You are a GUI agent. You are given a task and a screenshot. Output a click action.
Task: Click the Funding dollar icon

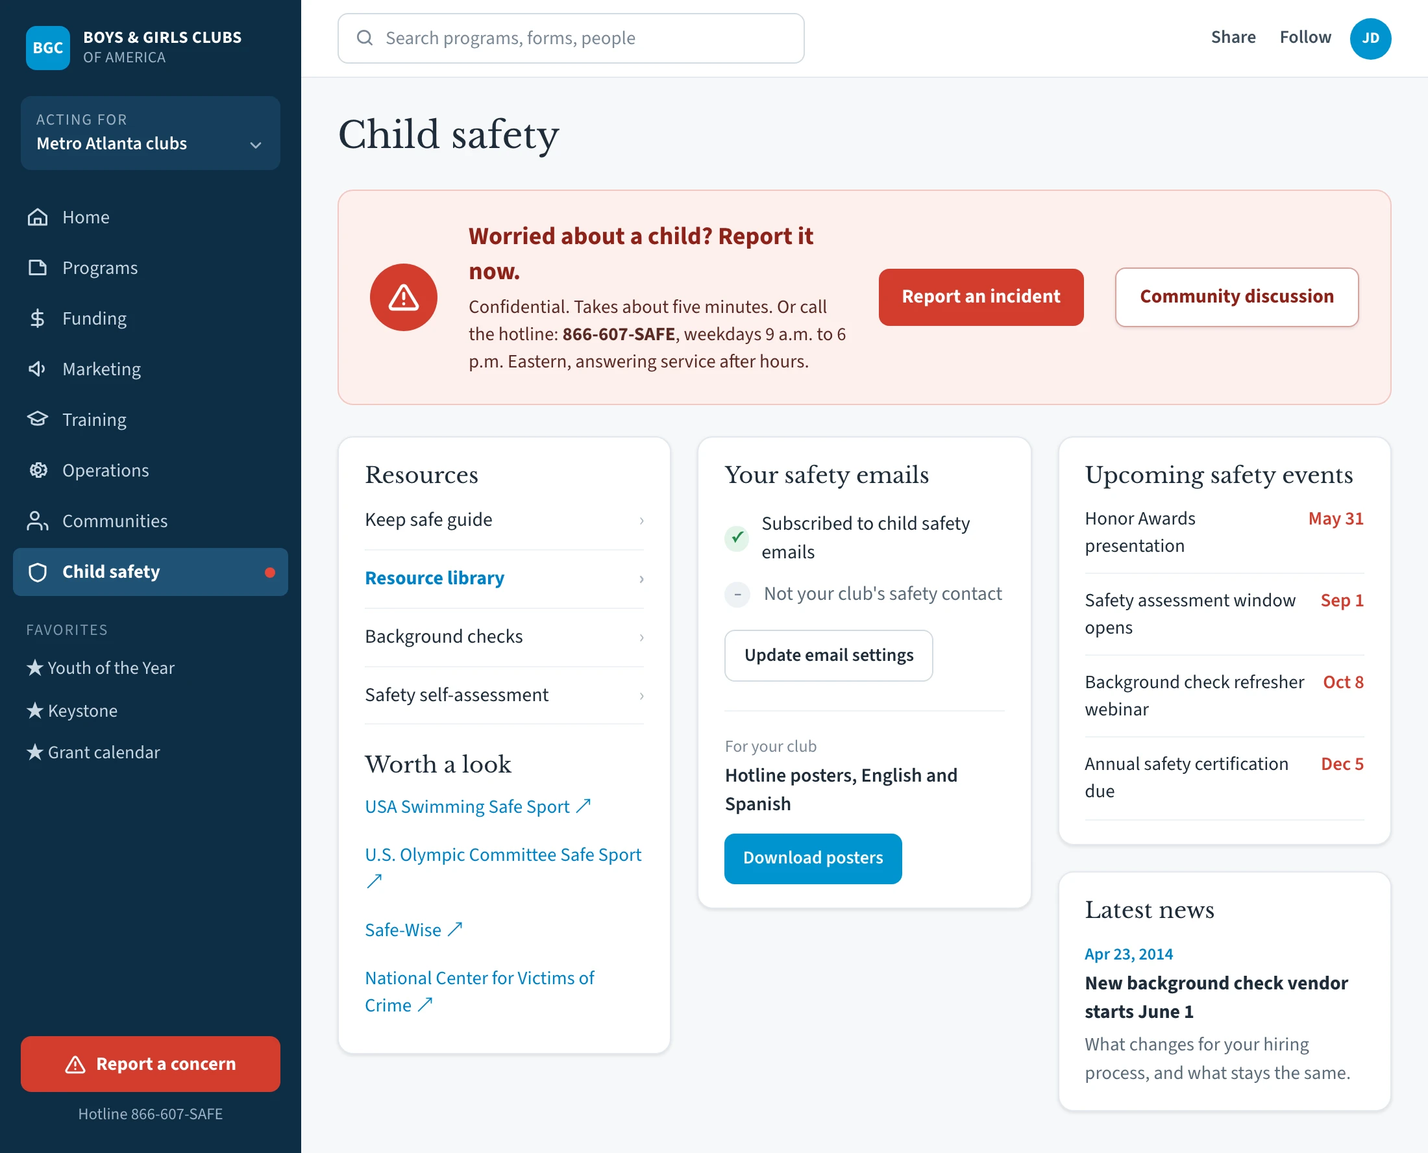(38, 318)
